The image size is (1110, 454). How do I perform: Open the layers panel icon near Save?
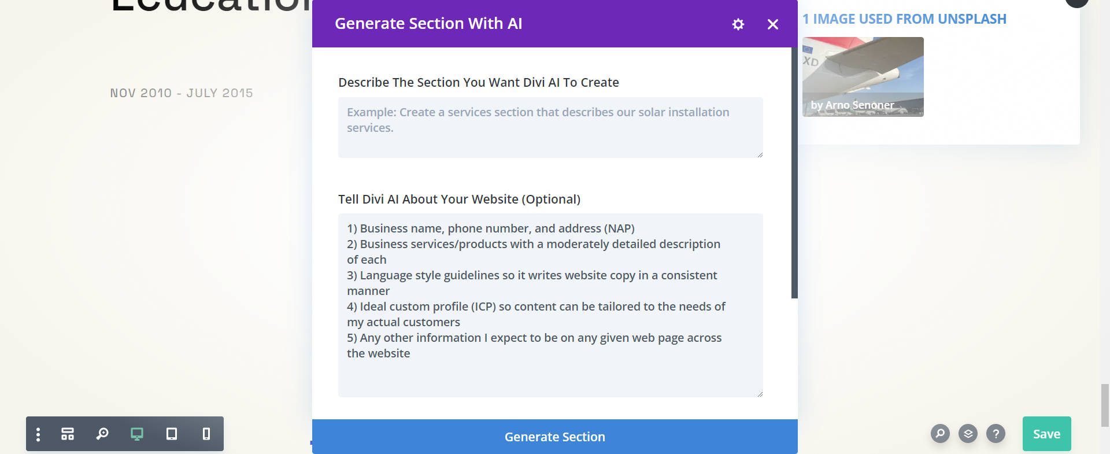tap(967, 433)
